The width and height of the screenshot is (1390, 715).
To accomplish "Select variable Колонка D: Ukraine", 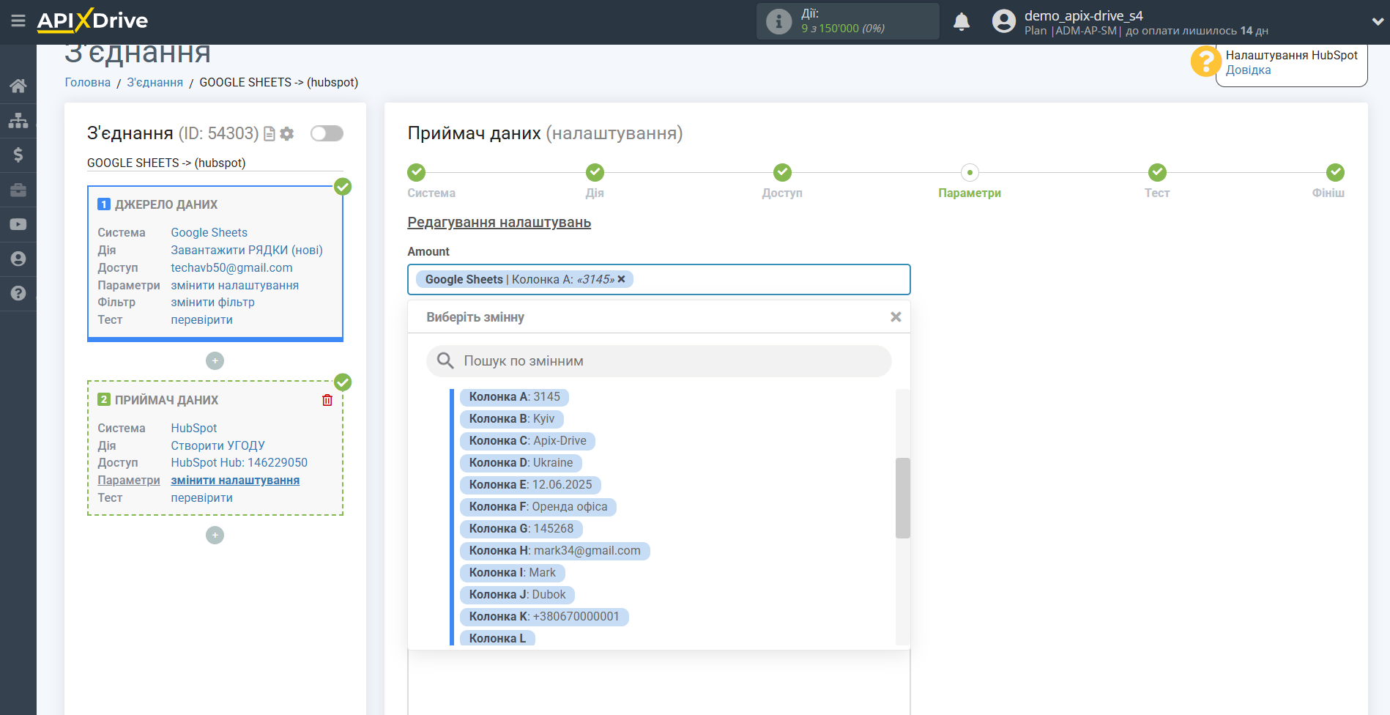I will coord(521,463).
